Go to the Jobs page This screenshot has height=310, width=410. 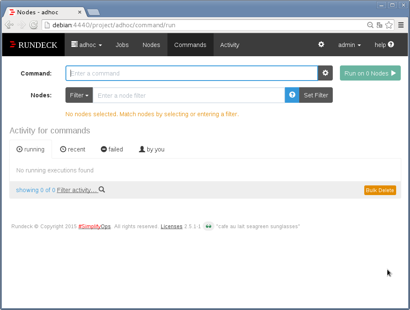tap(122, 45)
